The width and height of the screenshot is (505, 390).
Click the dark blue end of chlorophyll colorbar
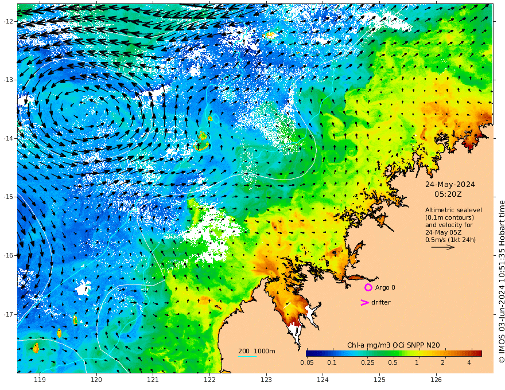pos(310,354)
